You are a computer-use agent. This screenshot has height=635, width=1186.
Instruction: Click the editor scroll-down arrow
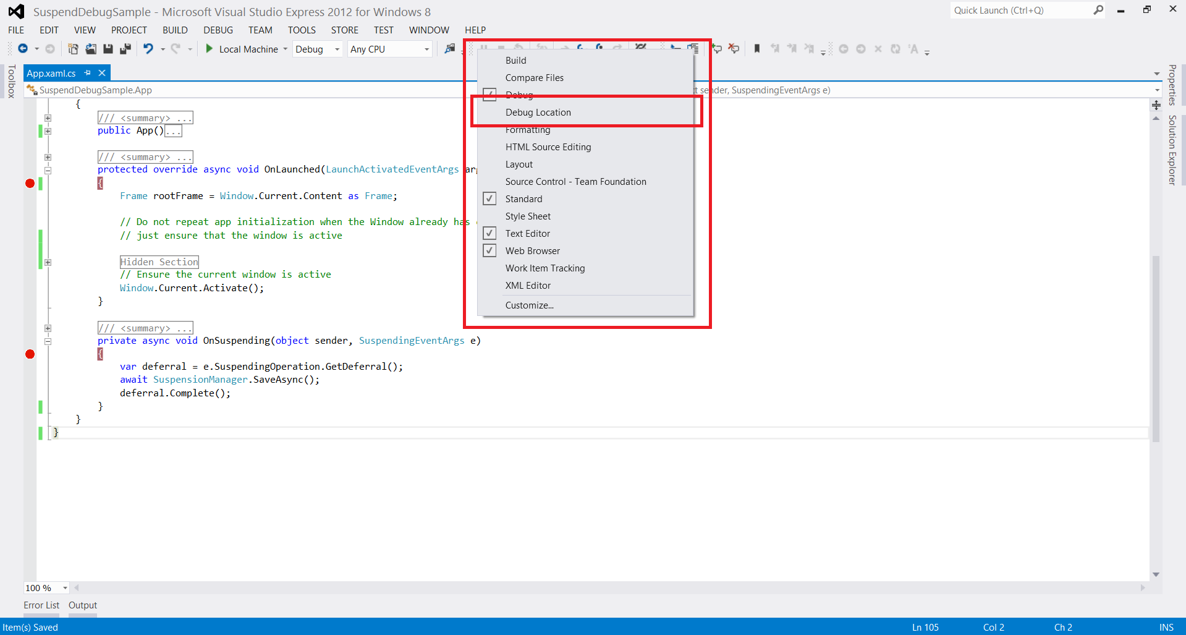pos(1156,574)
